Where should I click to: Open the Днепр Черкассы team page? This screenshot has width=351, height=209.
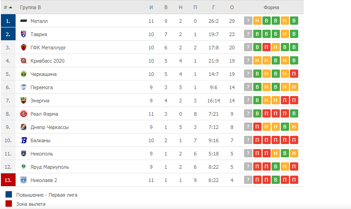click(49, 127)
